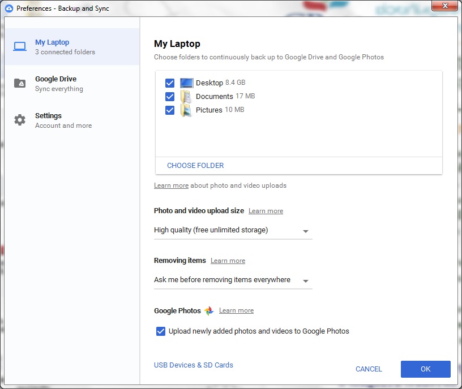Uncheck the Documents folder checkbox
Viewport: 462px width, 389px height.
[x=170, y=97]
